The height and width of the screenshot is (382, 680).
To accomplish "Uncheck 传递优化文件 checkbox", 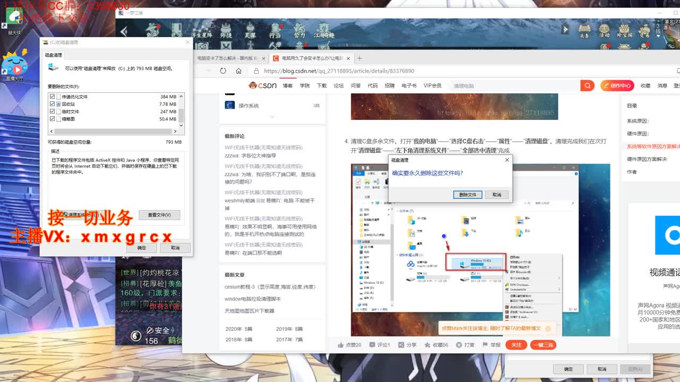I will tap(52, 97).
